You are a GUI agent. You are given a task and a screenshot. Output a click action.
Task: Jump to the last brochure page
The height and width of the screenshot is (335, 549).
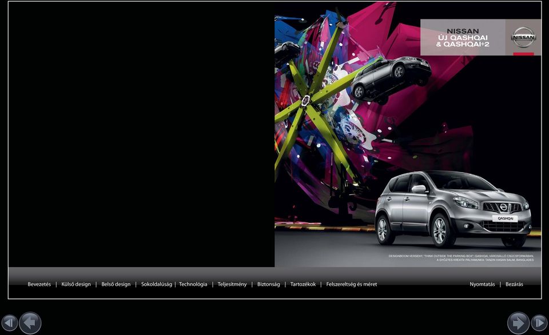(x=539, y=323)
